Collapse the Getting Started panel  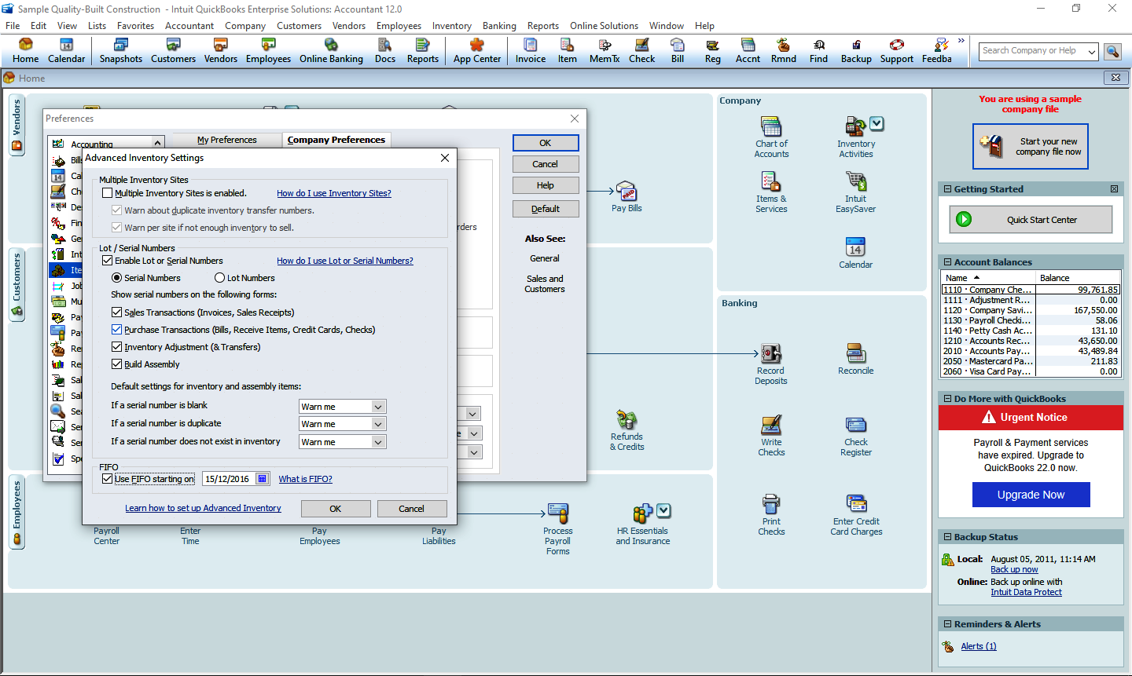pyautogui.click(x=946, y=189)
